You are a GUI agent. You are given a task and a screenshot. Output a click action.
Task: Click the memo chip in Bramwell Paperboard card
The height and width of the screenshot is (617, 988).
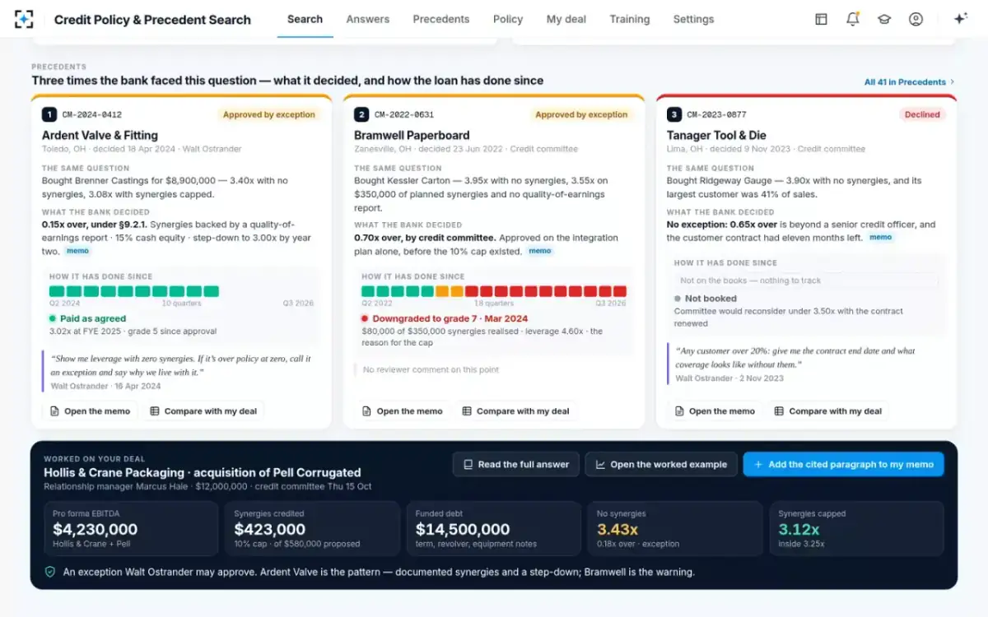pos(540,251)
